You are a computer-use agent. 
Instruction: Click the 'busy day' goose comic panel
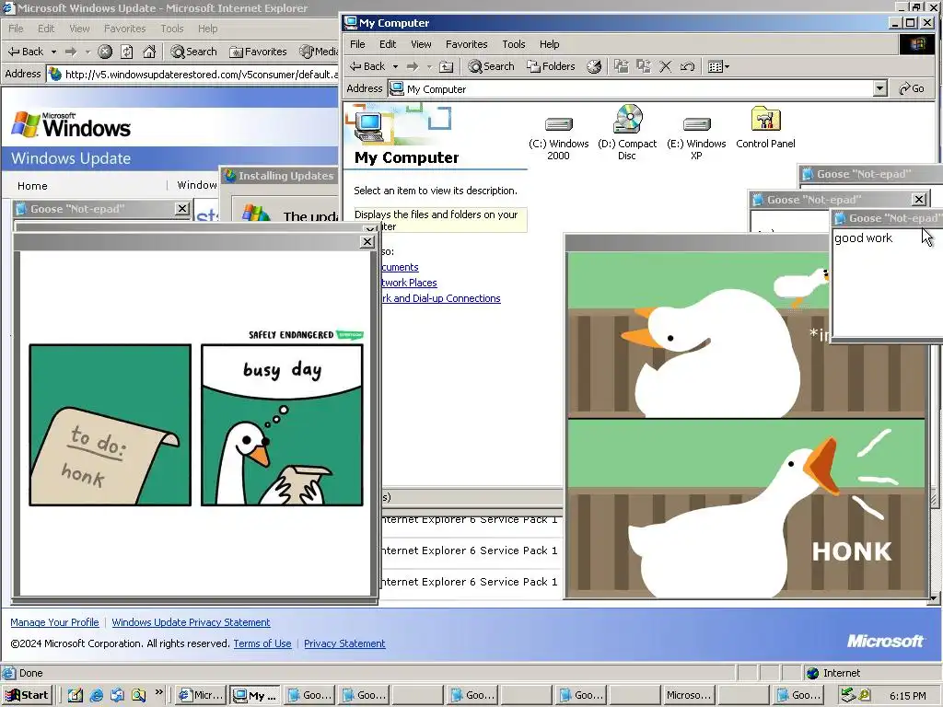pyautogui.click(x=282, y=425)
